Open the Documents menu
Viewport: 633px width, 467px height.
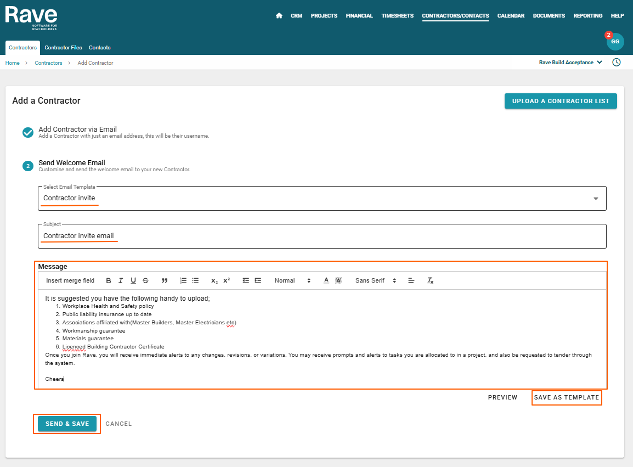549,16
